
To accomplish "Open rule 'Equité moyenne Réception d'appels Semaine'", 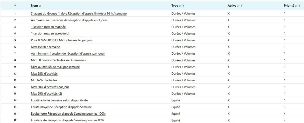I will click(61, 107).
